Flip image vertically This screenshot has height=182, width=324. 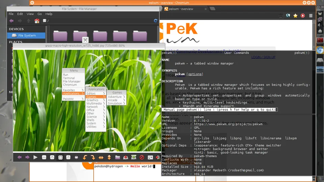click(109, 157)
